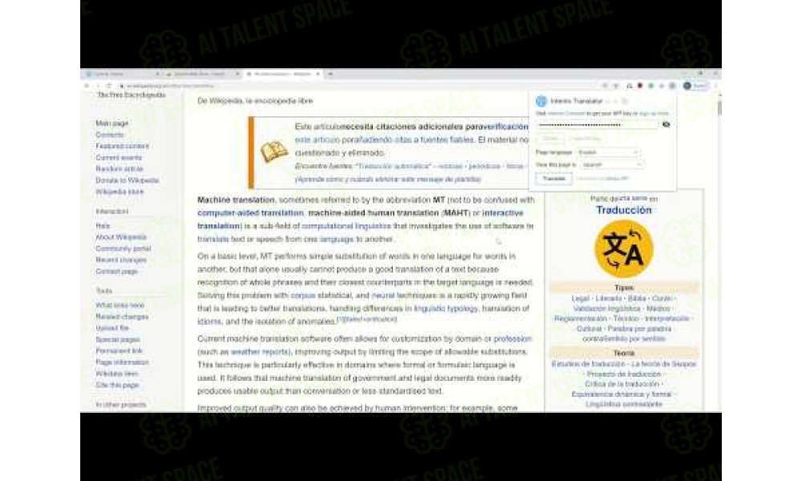Open the linguistic typology link
The height and width of the screenshot is (481, 802).
[446, 309]
